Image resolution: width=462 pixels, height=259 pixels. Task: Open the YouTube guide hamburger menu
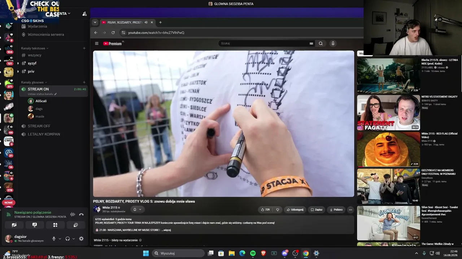(x=97, y=44)
